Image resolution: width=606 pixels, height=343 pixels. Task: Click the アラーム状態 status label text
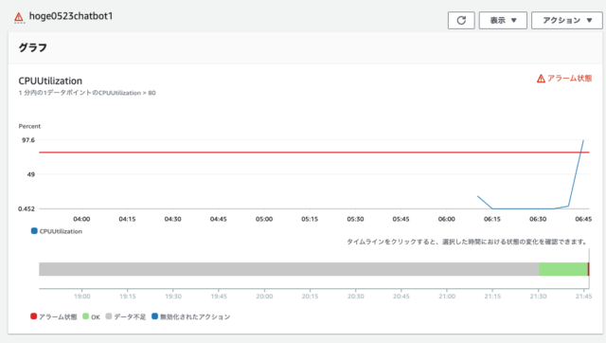(x=569, y=79)
